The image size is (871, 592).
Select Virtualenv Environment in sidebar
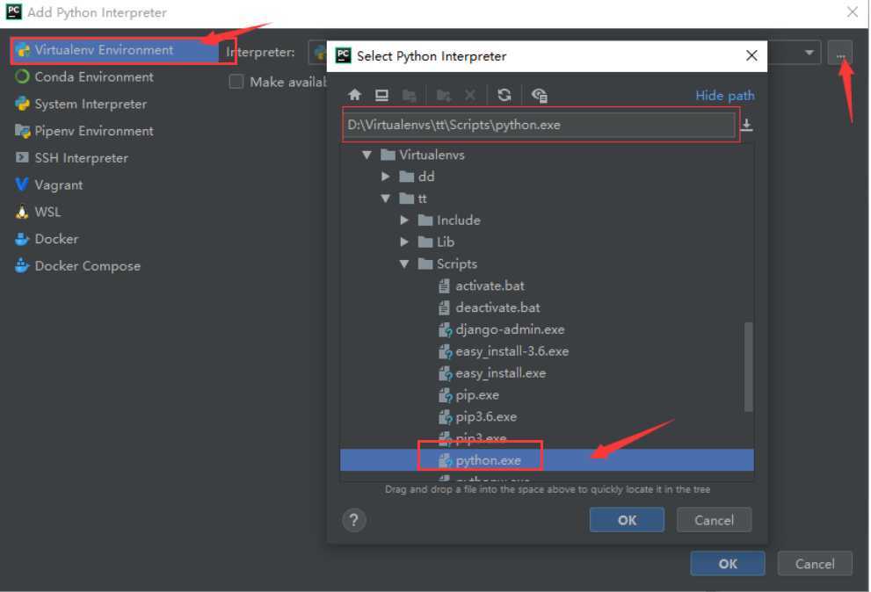pyautogui.click(x=115, y=50)
